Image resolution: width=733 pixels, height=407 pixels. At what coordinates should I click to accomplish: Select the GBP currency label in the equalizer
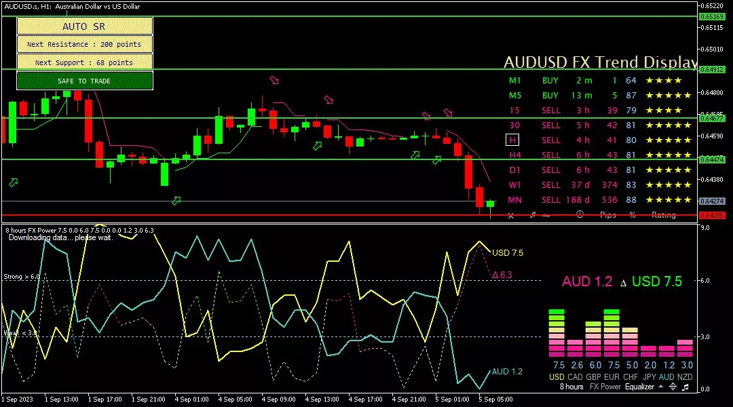[593, 376]
